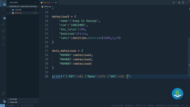
Task: Open the Testing flask view
Action: coord(3,45)
